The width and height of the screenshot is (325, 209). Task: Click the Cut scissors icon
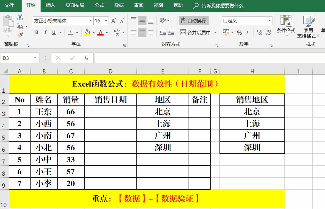20,18
